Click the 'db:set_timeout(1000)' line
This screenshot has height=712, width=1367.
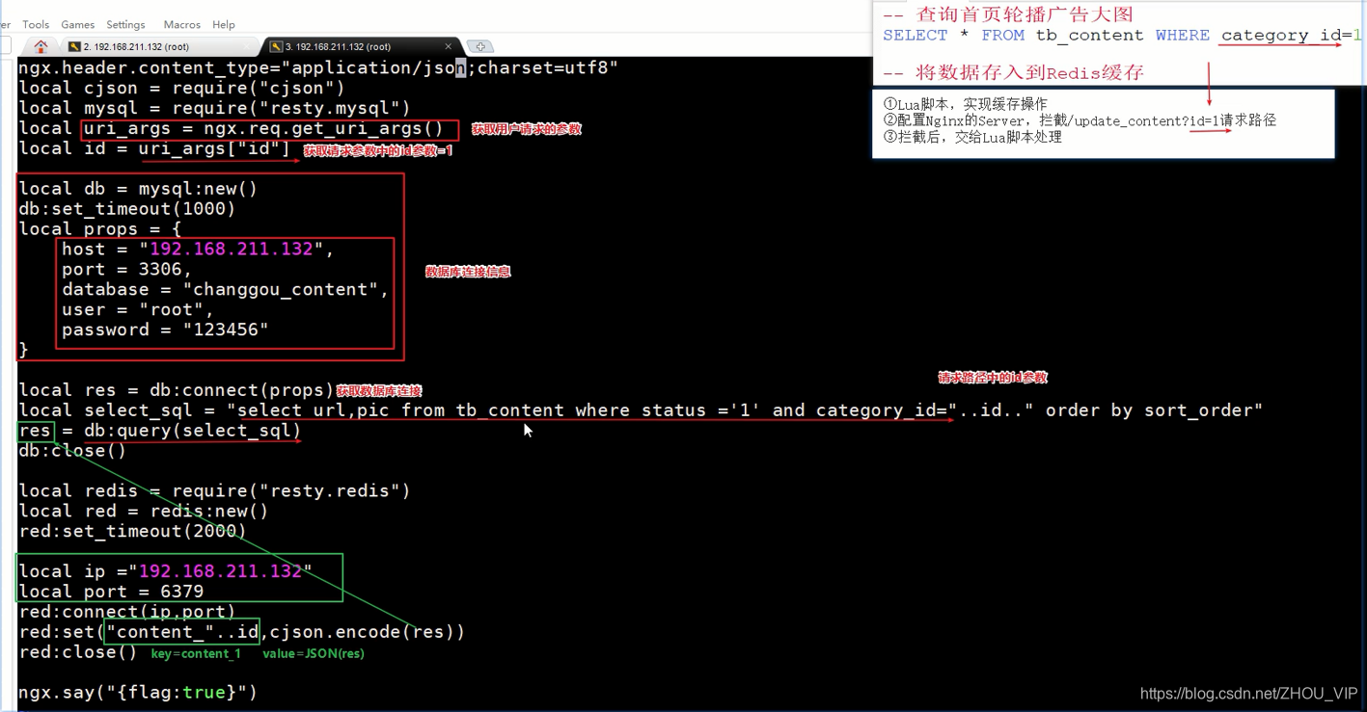127,209
